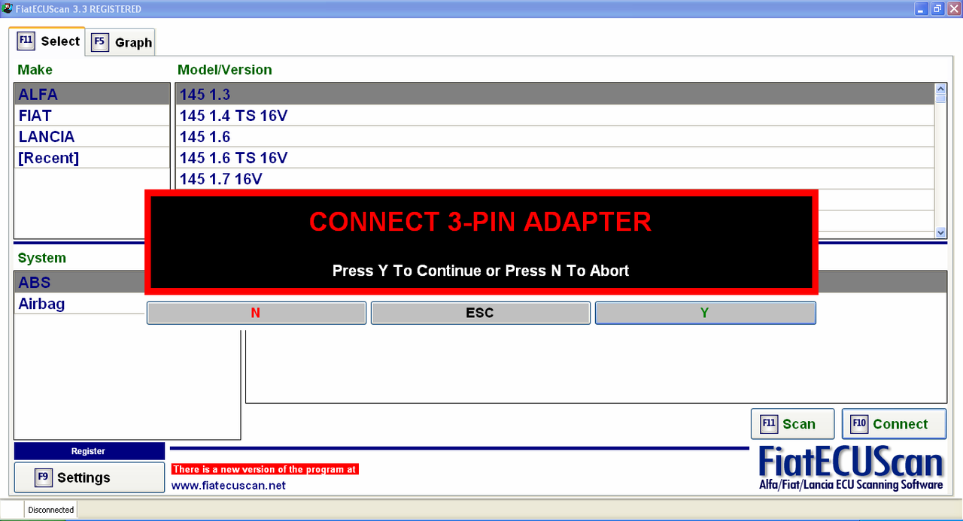Viewport: 963px width, 521px height.
Task: Select model 145 1.6
Action: coord(555,136)
